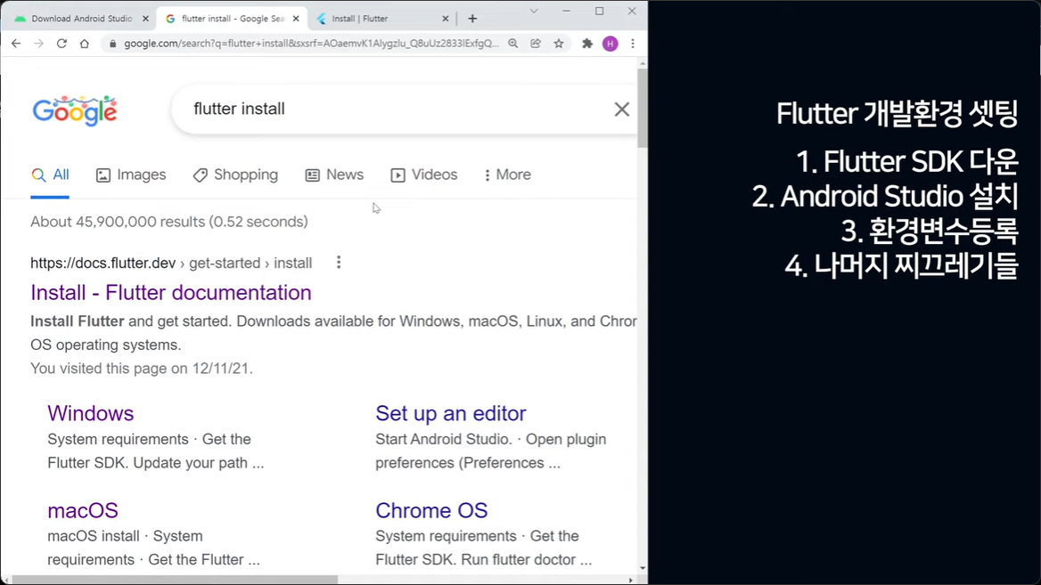The height and width of the screenshot is (585, 1041).
Task: Click 'You visited this page on 12/11/21.' text
Action: tap(142, 369)
